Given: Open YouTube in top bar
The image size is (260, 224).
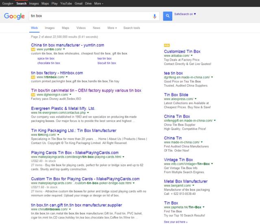Looking at the screenshot, I should coord(66,4).
